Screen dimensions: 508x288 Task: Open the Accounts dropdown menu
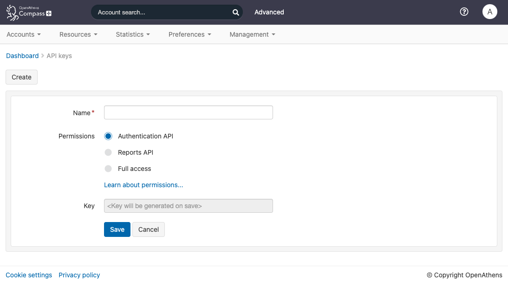click(x=23, y=34)
